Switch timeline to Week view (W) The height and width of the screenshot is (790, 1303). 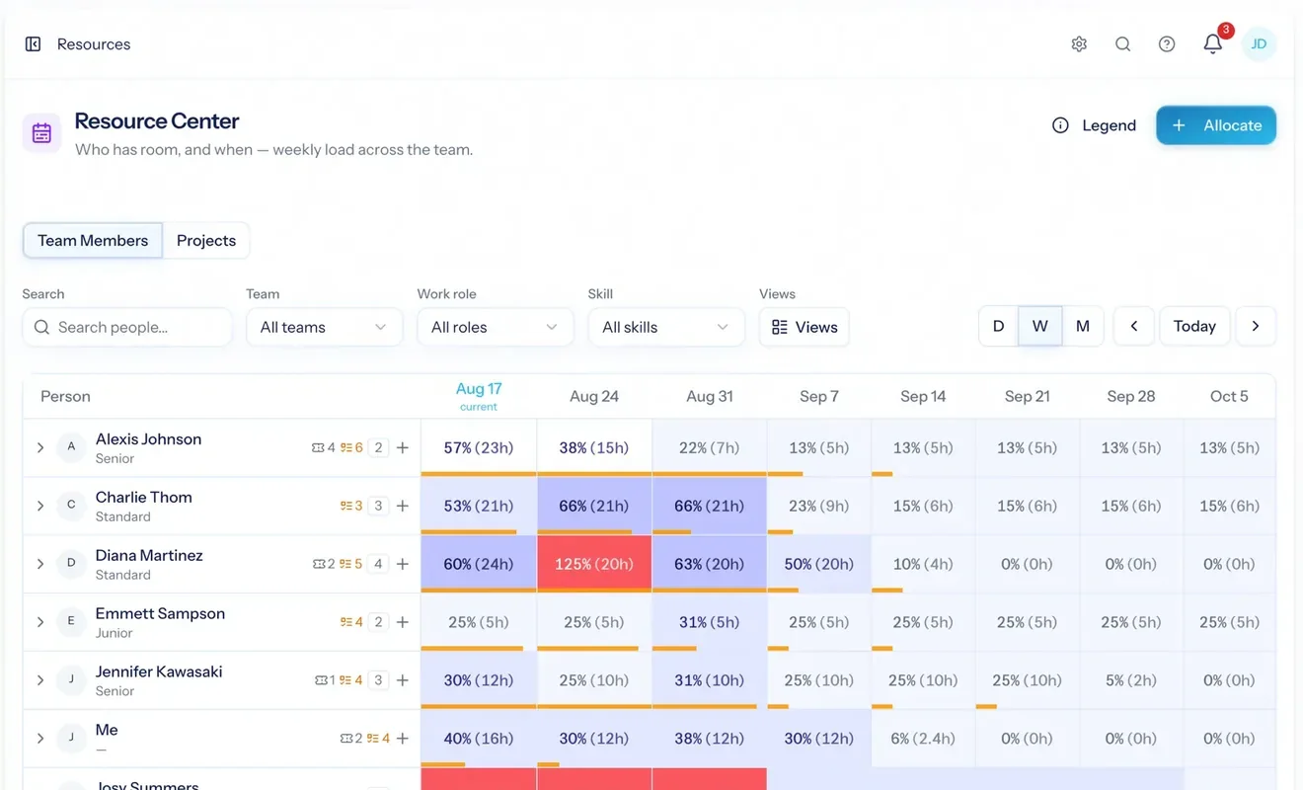[x=1040, y=327]
